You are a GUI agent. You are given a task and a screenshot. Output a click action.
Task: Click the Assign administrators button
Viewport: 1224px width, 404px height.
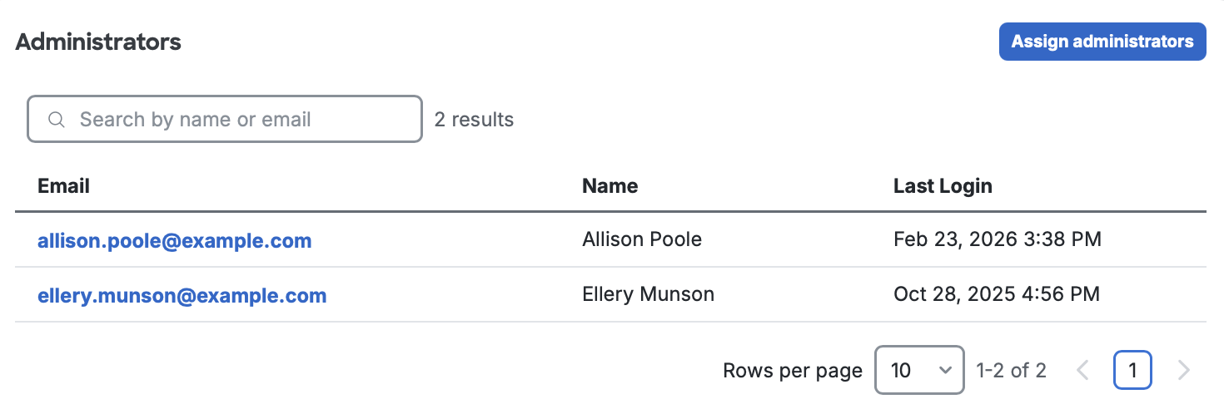click(1102, 42)
